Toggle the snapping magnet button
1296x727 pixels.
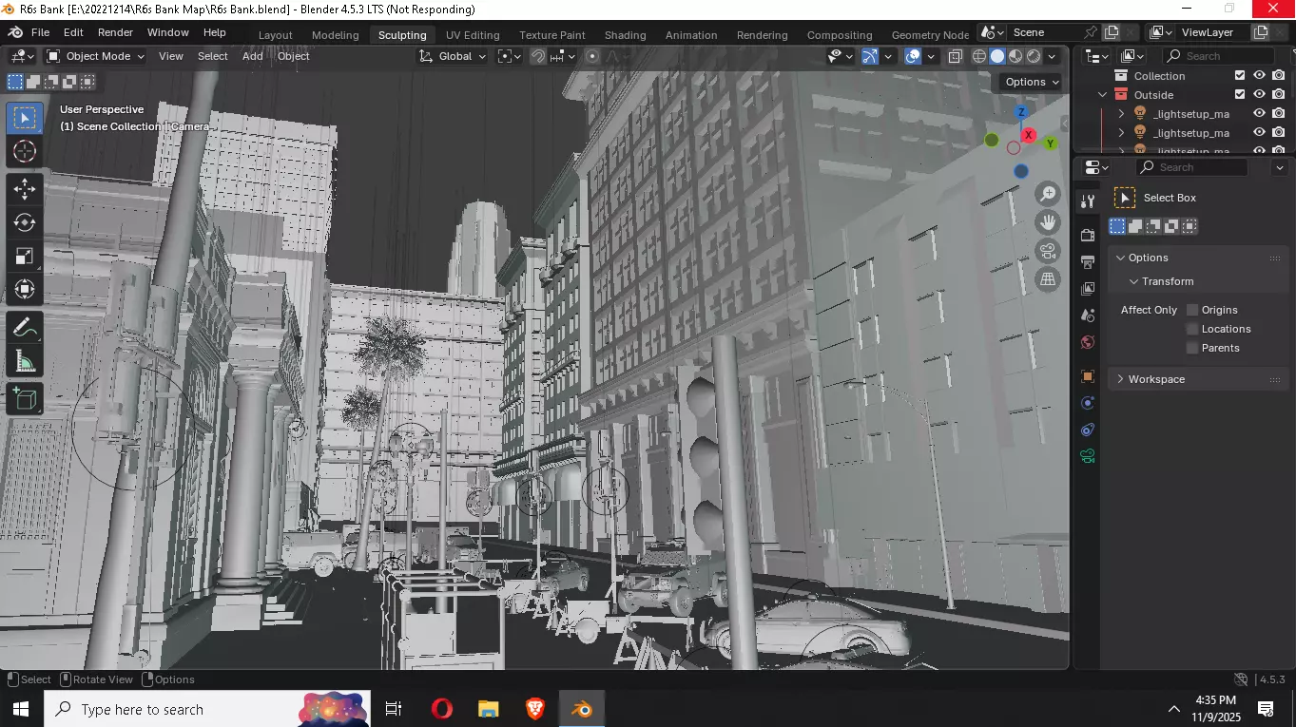tap(538, 56)
